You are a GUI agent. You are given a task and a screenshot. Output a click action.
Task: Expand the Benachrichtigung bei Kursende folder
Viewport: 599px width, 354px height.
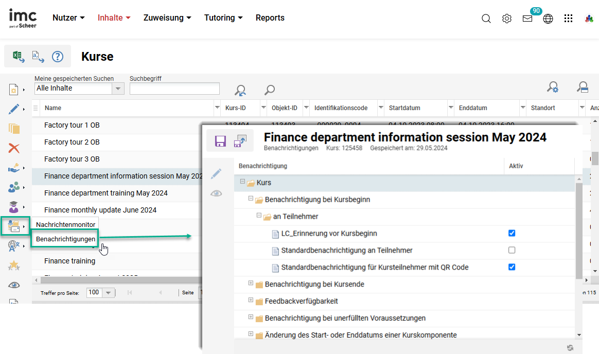tap(250, 284)
